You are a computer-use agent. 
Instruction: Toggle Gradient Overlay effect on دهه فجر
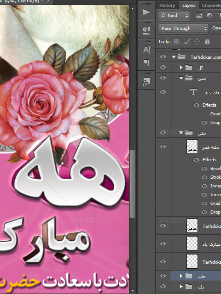click(x=204, y=204)
